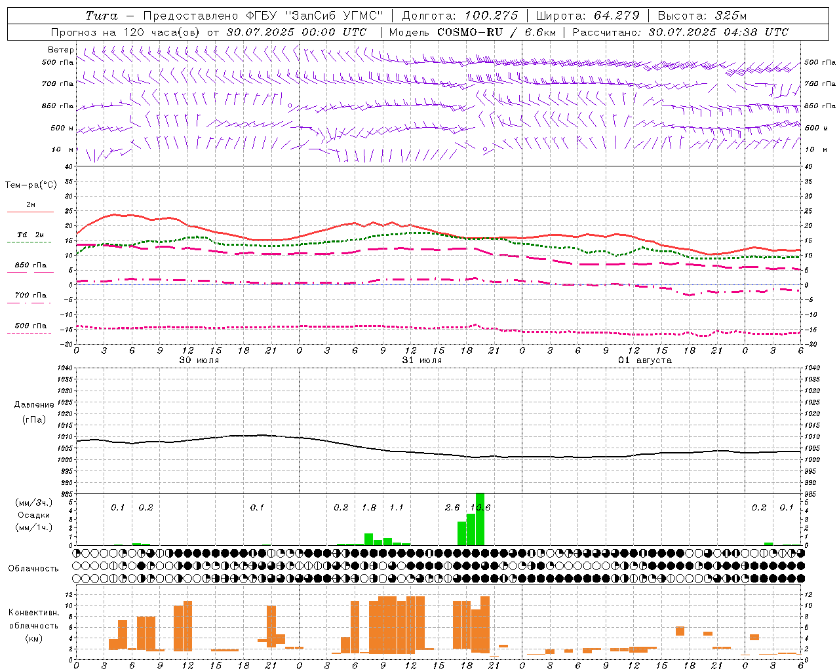839x671 pixels.
Task: Click the provider text "ЗапСиб УГМС"
Action: [x=334, y=16]
